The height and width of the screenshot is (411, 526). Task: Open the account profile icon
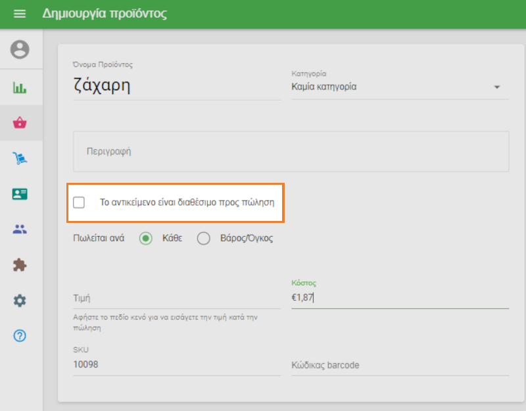click(x=21, y=49)
